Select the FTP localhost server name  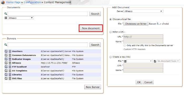point(19,67)
